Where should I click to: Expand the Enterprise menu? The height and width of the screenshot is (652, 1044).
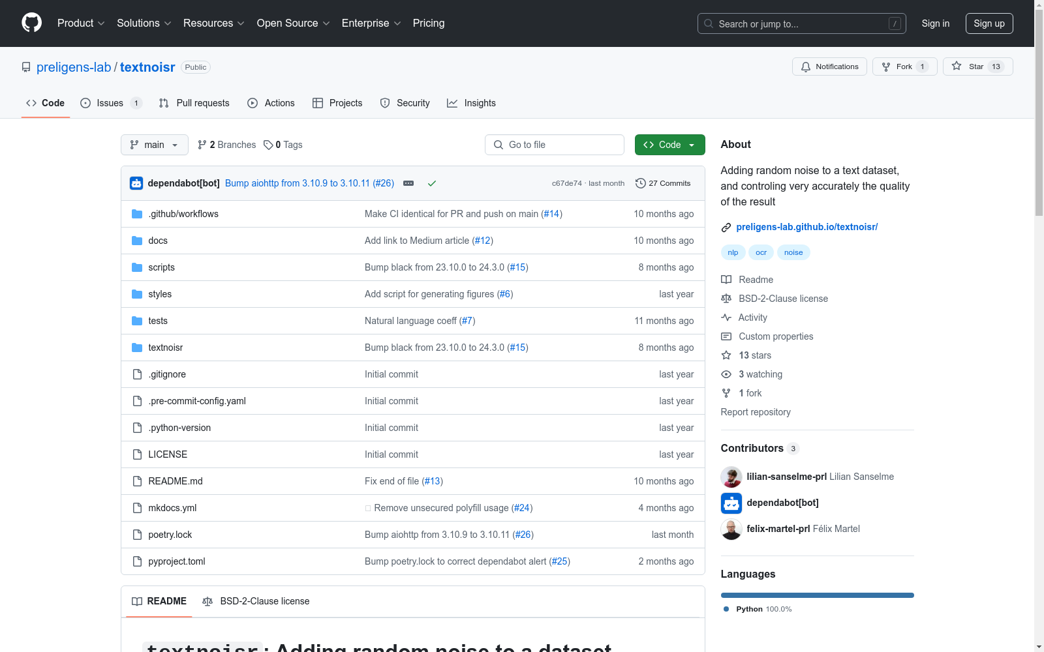pyautogui.click(x=371, y=23)
